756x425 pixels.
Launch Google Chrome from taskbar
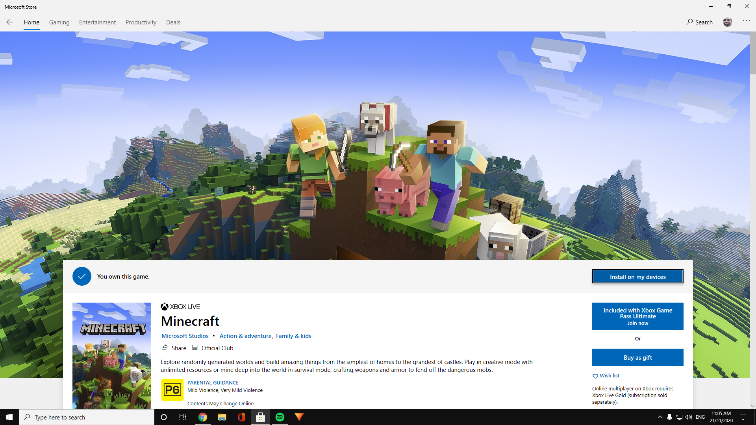tap(203, 417)
